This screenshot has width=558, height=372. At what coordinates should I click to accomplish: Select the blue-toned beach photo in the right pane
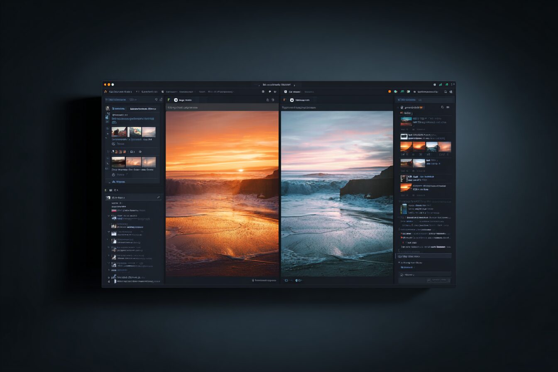(337, 193)
